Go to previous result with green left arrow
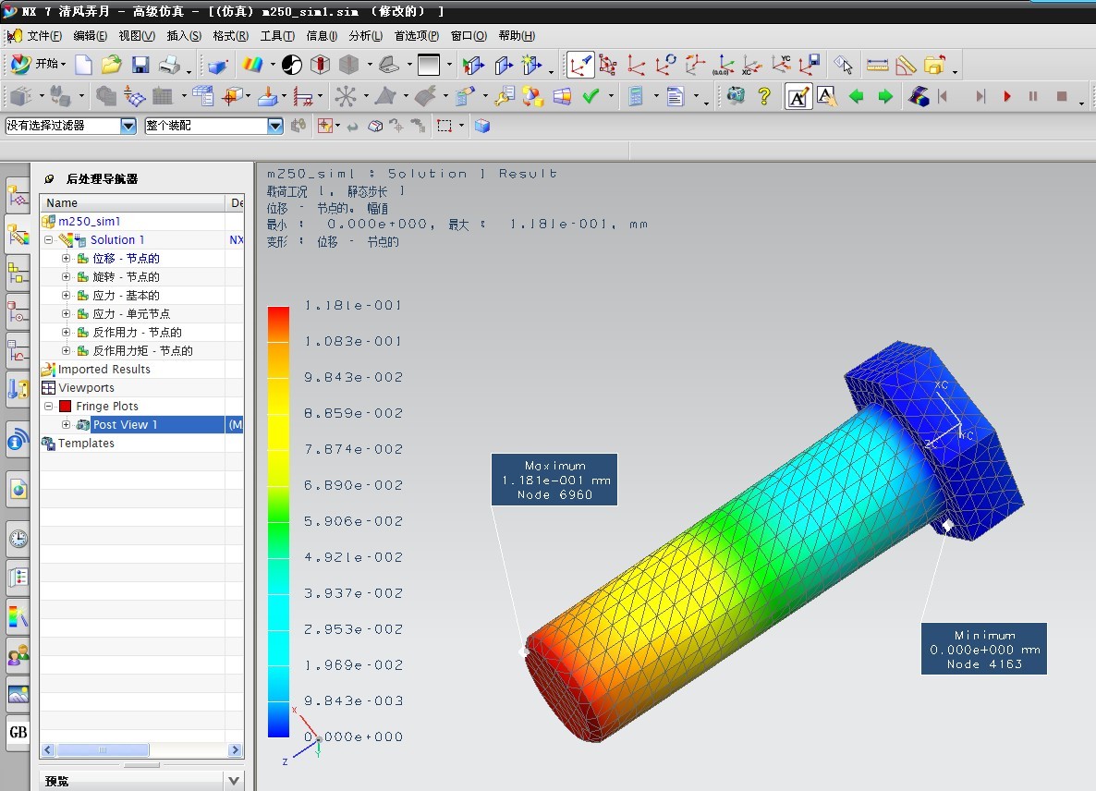The image size is (1096, 791). click(857, 96)
